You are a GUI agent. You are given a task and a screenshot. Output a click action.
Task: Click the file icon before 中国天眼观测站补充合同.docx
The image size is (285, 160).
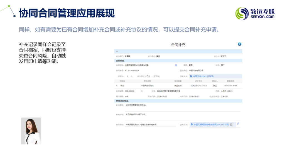pyautogui.click(x=192, y=124)
